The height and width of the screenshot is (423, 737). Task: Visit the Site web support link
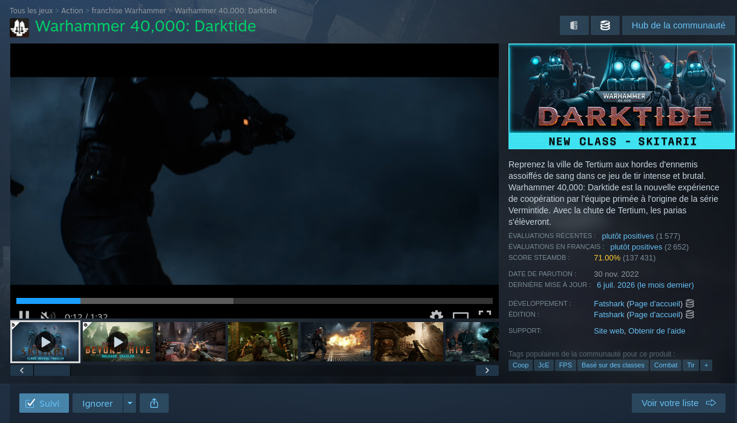(609, 331)
